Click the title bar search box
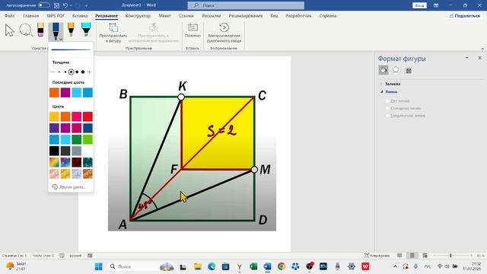The width and height of the screenshot is (487, 274). 246,5
